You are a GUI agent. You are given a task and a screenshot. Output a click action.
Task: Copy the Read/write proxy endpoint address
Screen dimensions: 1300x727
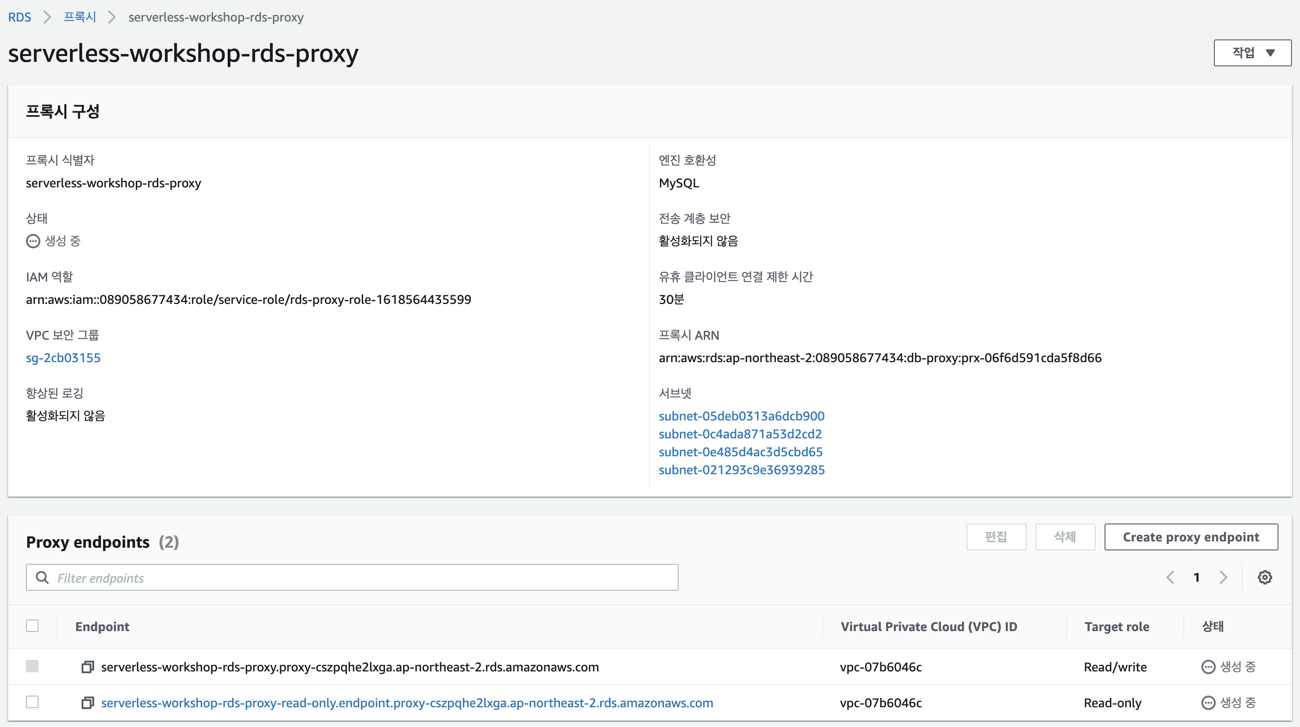tap(87, 667)
